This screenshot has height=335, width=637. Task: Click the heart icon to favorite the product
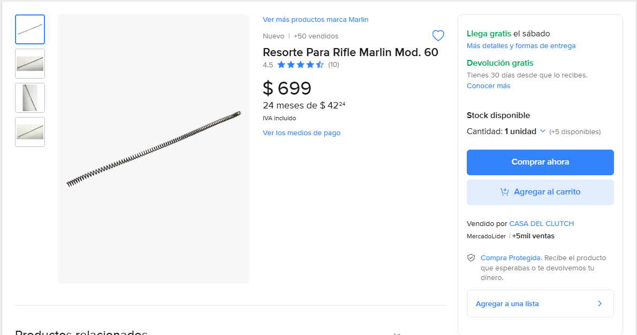(x=438, y=35)
